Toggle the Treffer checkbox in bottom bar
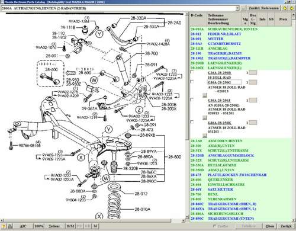 pyautogui.click(x=215, y=226)
